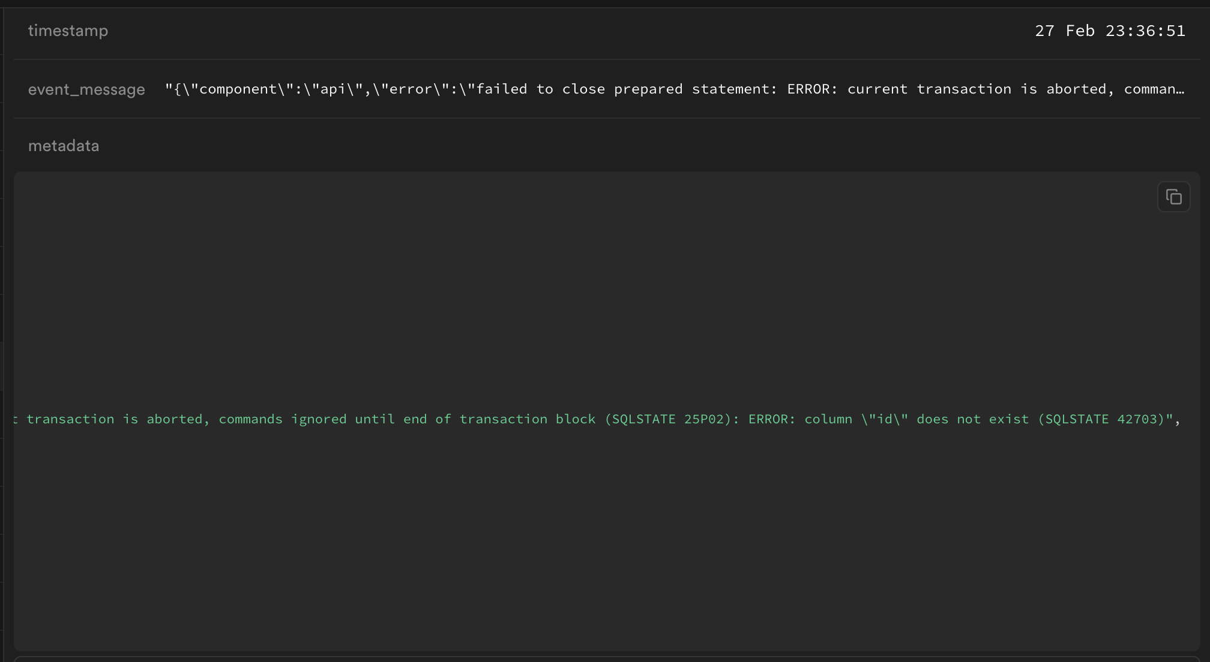Click the SQLSTATE 25P02 text in metadata
Viewport: 1210px width, 662px height.
667,419
